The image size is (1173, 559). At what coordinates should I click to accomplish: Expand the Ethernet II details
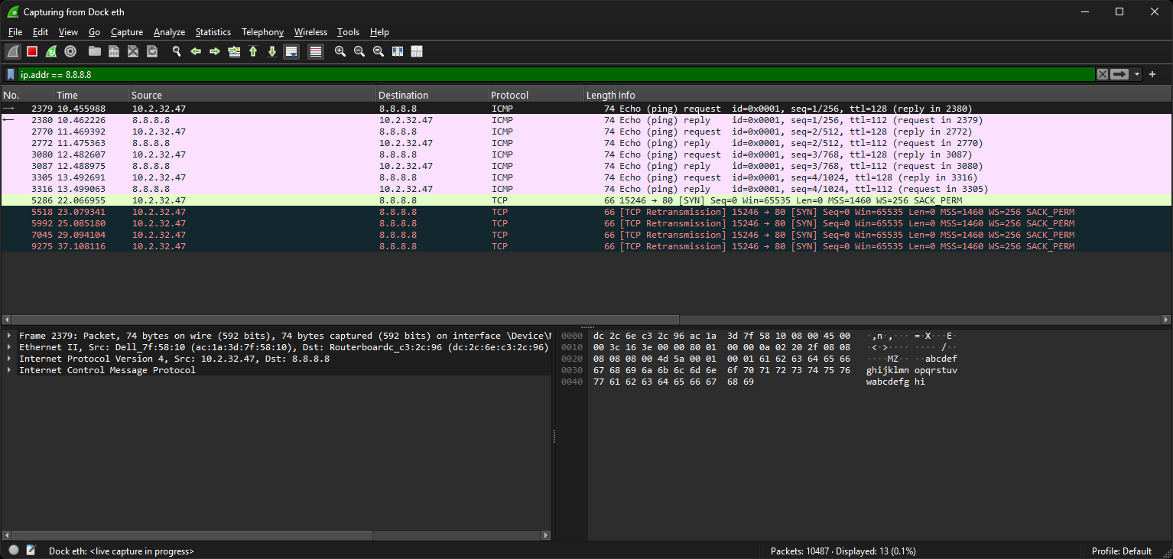9,347
